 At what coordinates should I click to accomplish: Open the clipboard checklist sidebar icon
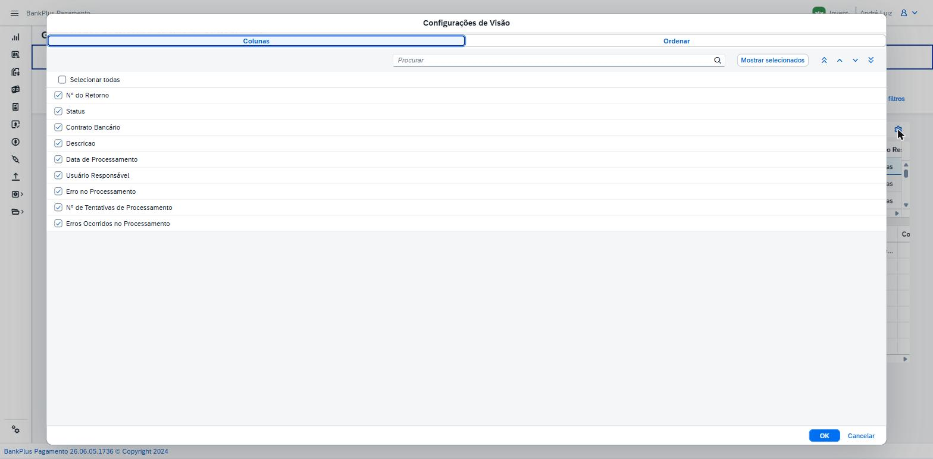[x=15, y=107]
